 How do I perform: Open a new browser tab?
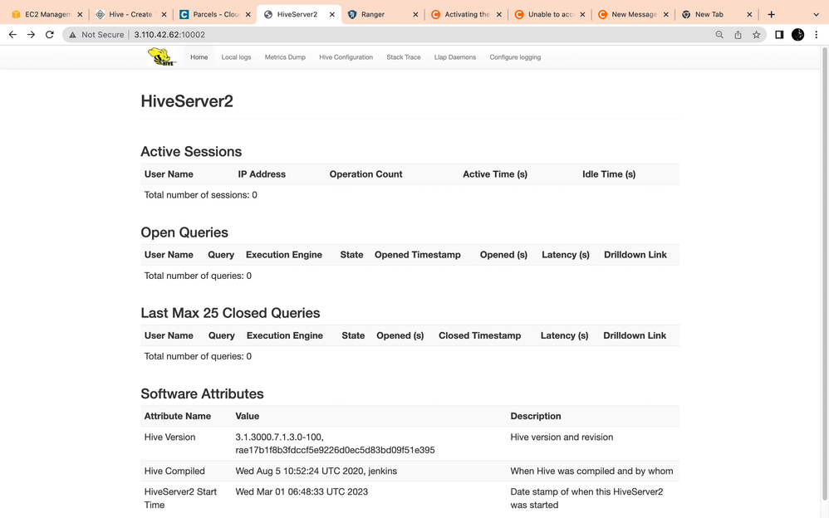(772, 14)
